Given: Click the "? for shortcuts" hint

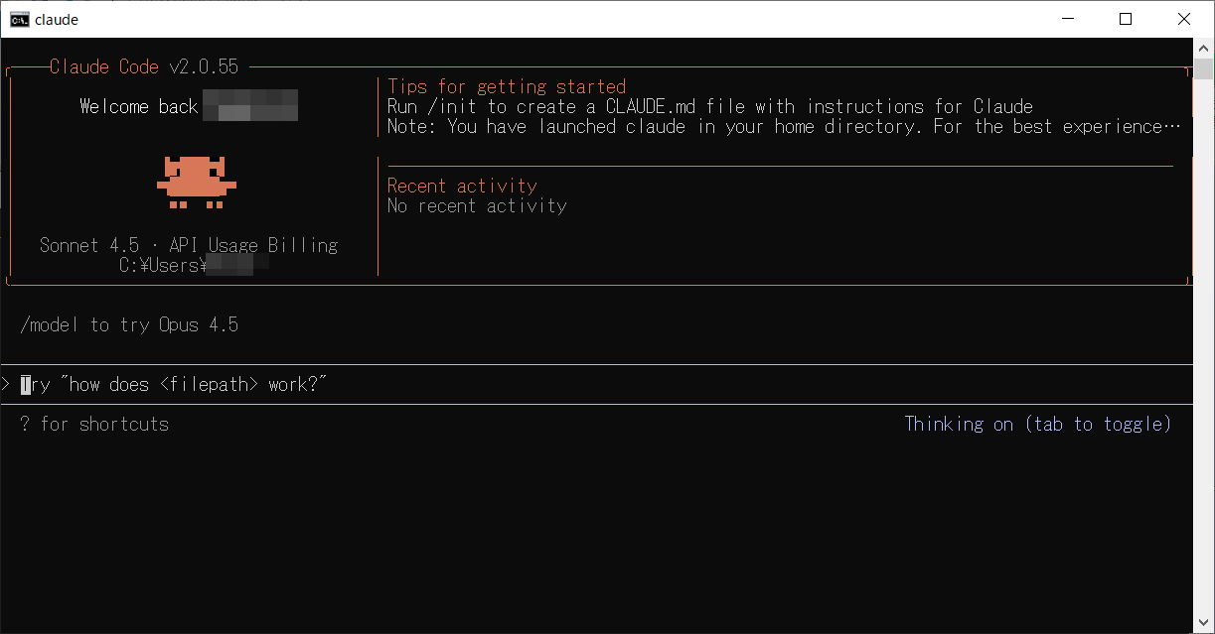Looking at the screenshot, I should tap(94, 424).
